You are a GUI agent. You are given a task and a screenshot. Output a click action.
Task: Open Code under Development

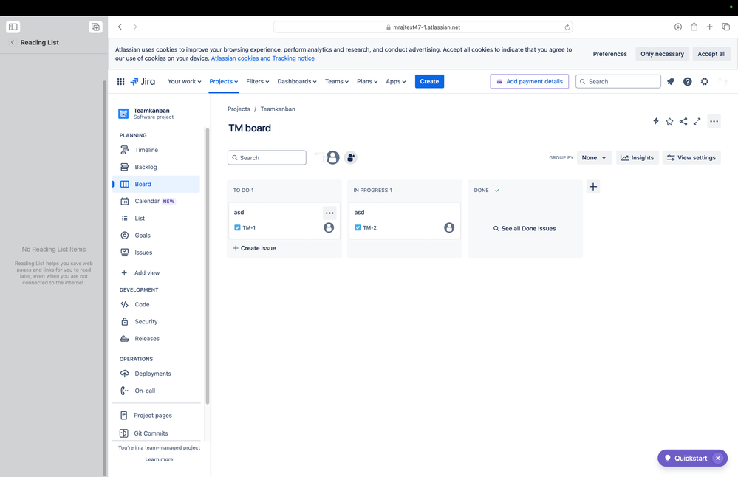coord(156,304)
